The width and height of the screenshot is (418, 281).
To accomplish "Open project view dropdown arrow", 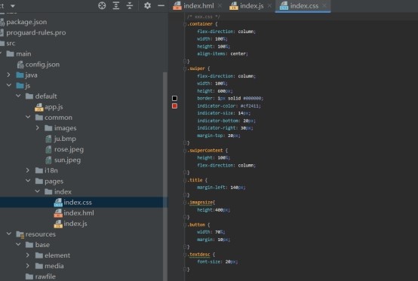I will tap(13, 6).
